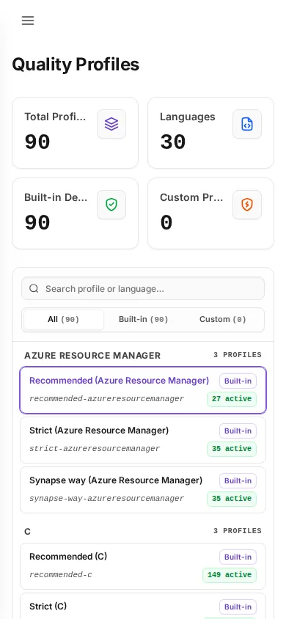Click Built-in badge on Strict (C)

click(238, 607)
